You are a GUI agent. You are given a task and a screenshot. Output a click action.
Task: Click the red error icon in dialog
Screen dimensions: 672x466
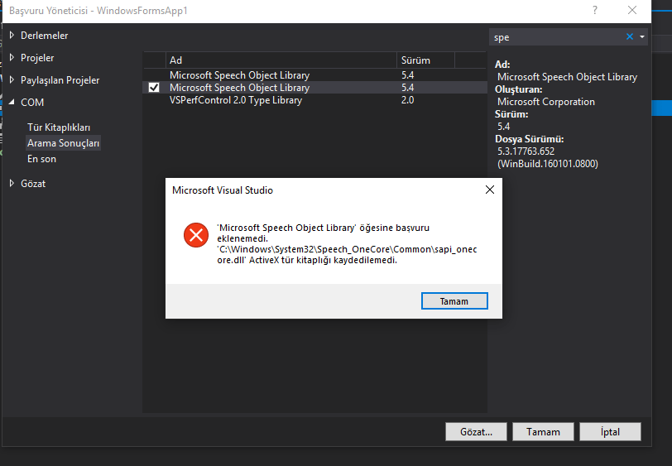pyautogui.click(x=196, y=235)
